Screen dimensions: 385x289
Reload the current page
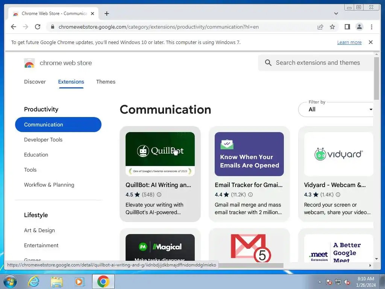click(38, 27)
